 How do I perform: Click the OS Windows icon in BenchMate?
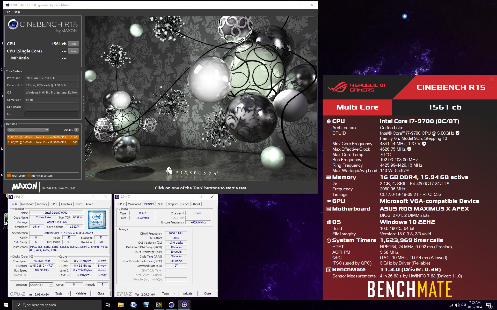[x=329, y=222]
